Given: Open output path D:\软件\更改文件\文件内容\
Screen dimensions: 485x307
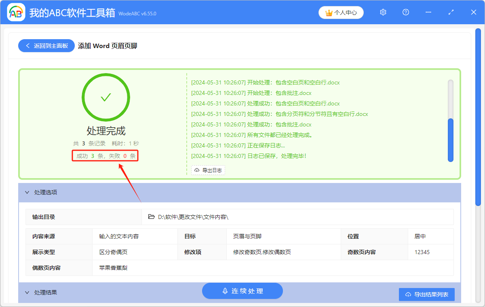Looking at the screenshot, I should point(193,217).
